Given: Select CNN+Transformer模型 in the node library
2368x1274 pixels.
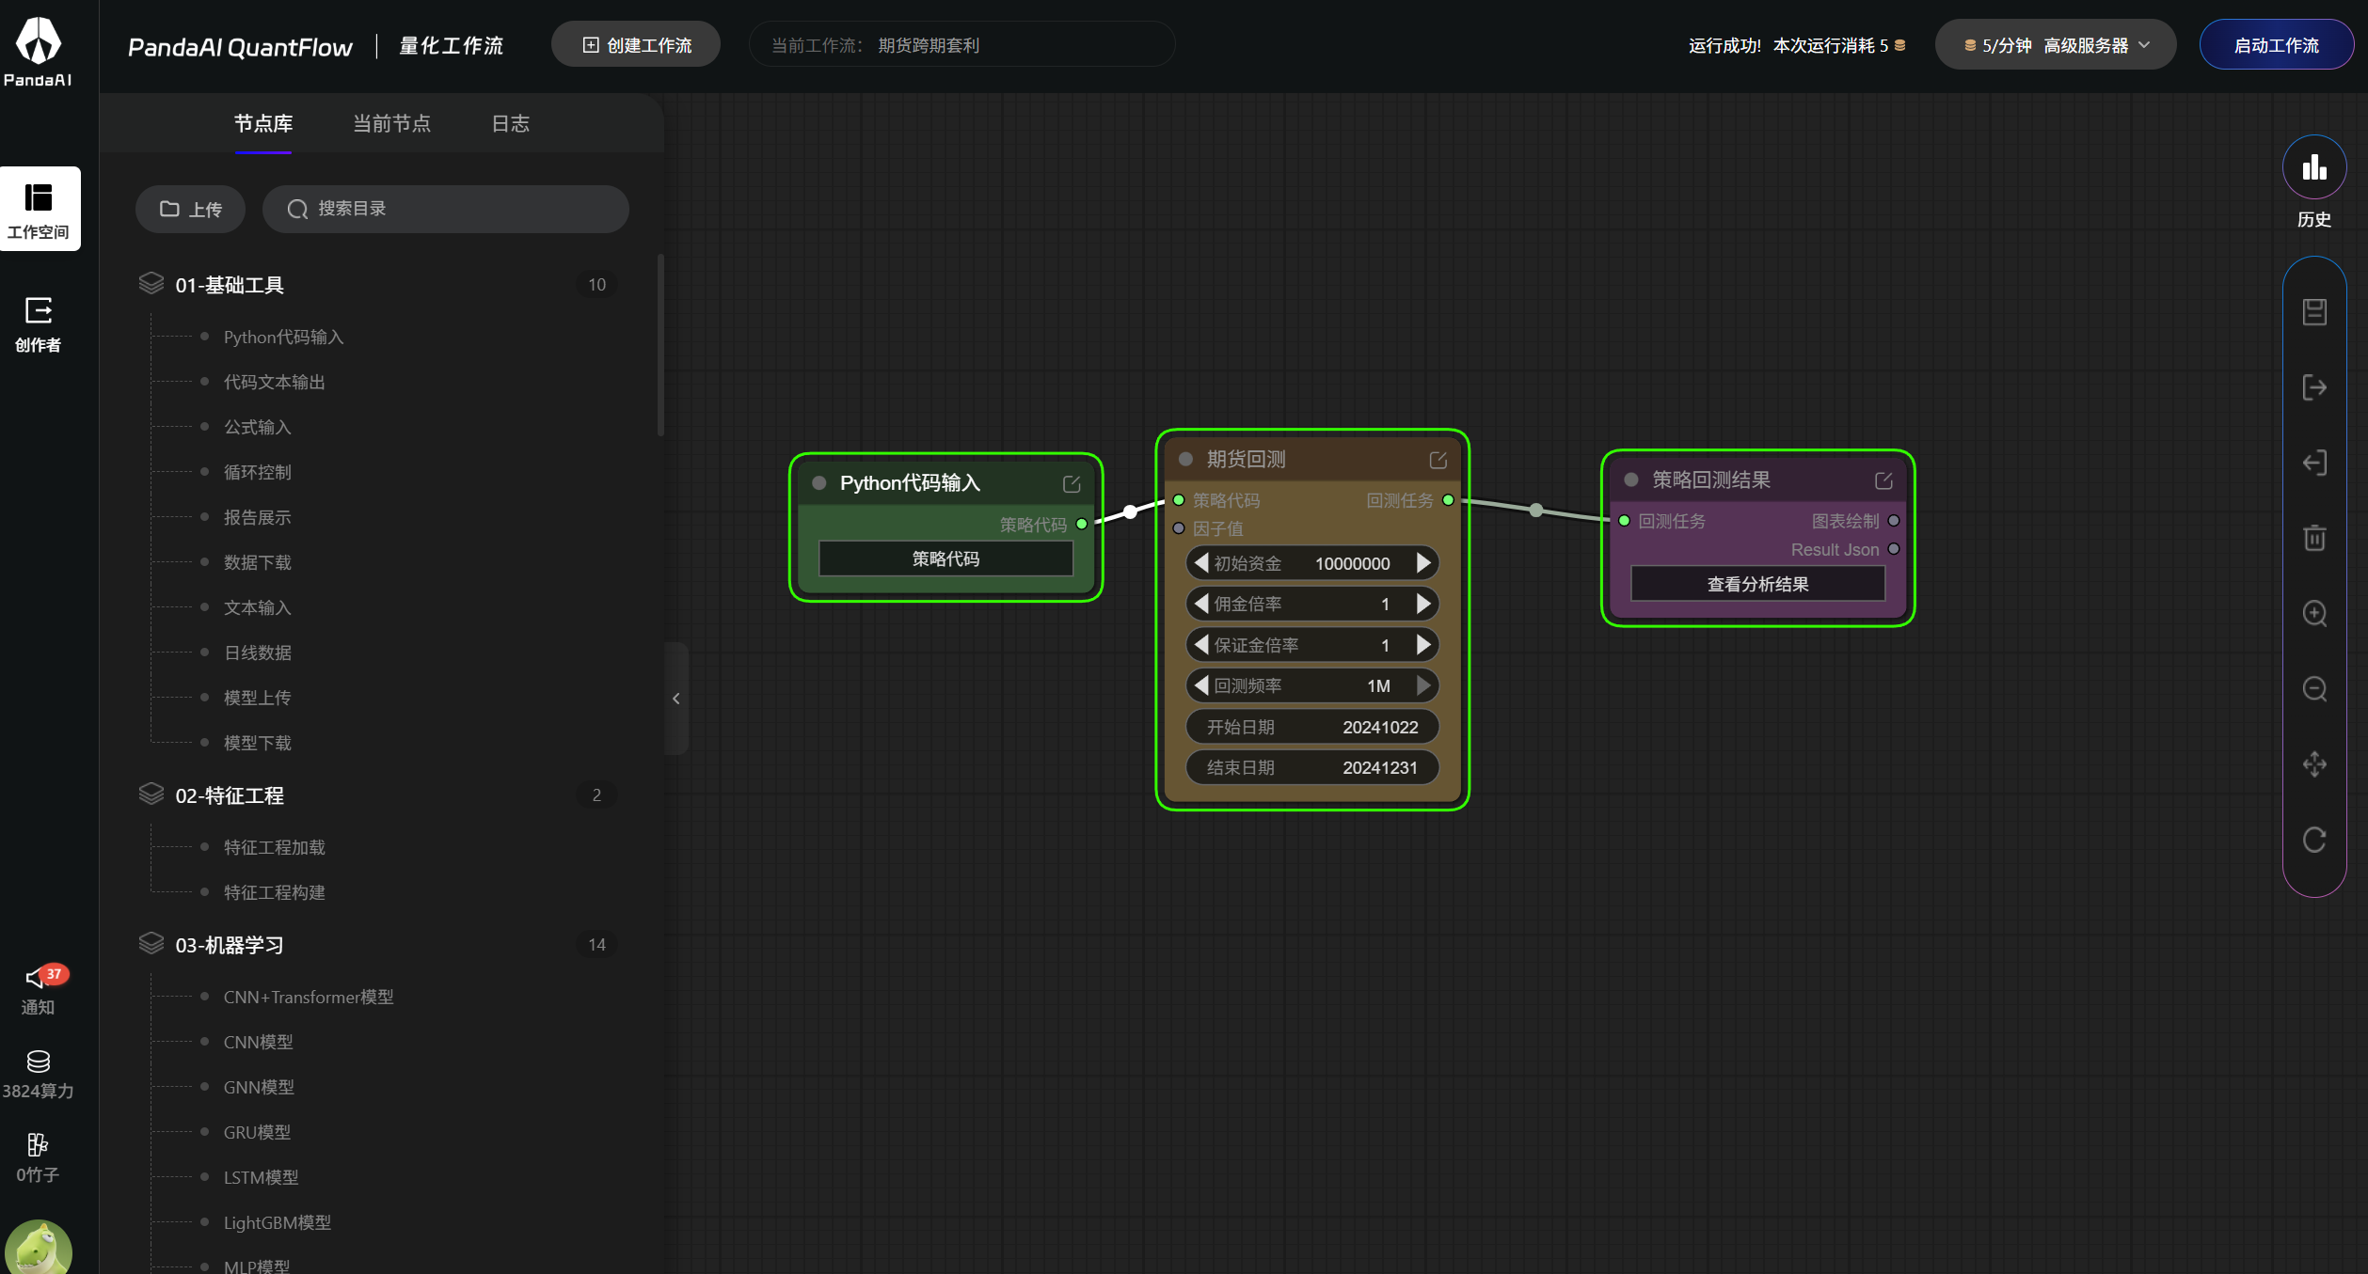Looking at the screenshot, I should pos(309,997).
